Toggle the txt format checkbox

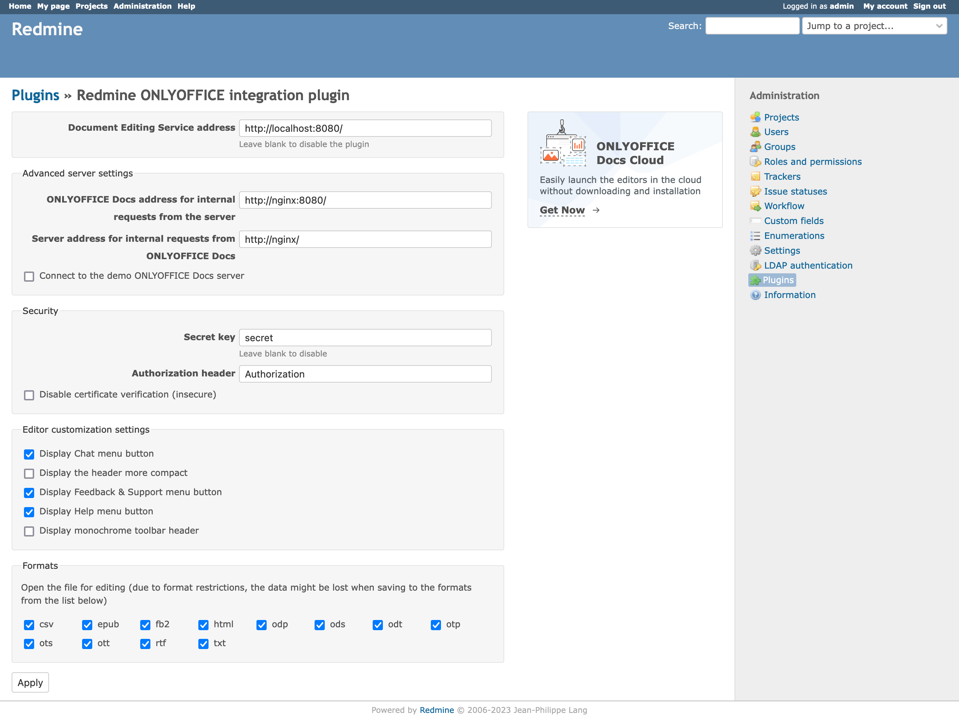point(203,644)
